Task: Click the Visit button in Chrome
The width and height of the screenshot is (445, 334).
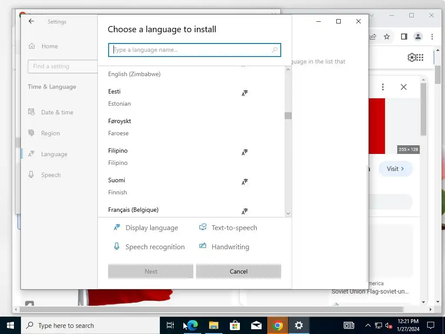Action: [x=395, y=169]
